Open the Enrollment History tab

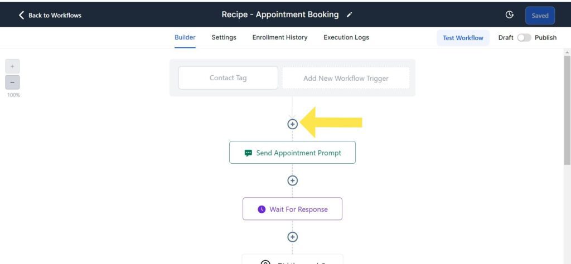pyautogui.click(x=279, y=37)
